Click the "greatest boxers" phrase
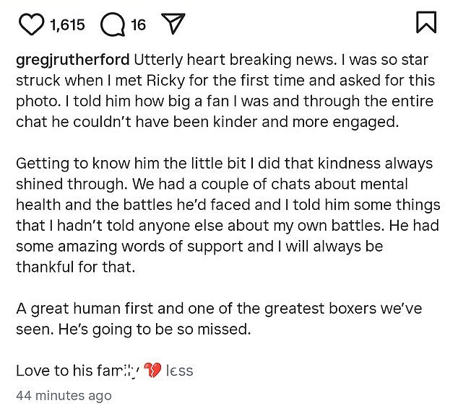Screen dimensions: 458x411 (x=320, y=309)
